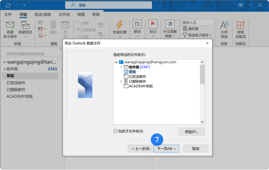Open the Send/Receive (发送/接收) tab
Screen dimensions: 269x170
[x=43, y=15]
